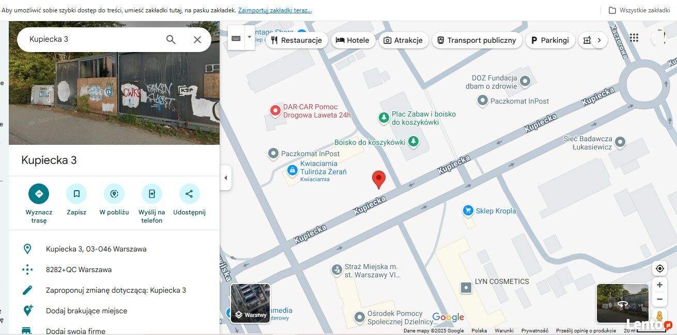Zoom out the map with minus button
Viewport: 677px width, 335px height.
coord(659,299)
